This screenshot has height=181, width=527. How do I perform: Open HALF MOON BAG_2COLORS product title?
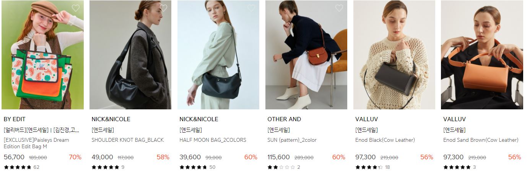click(x=213, y=140)
